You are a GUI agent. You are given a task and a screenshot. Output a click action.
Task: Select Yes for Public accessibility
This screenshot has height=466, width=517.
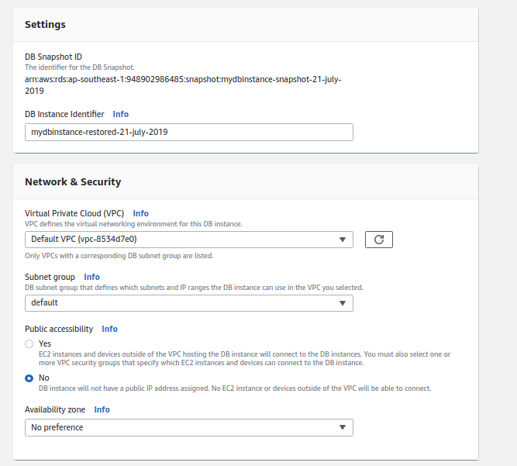pos(29,343)
